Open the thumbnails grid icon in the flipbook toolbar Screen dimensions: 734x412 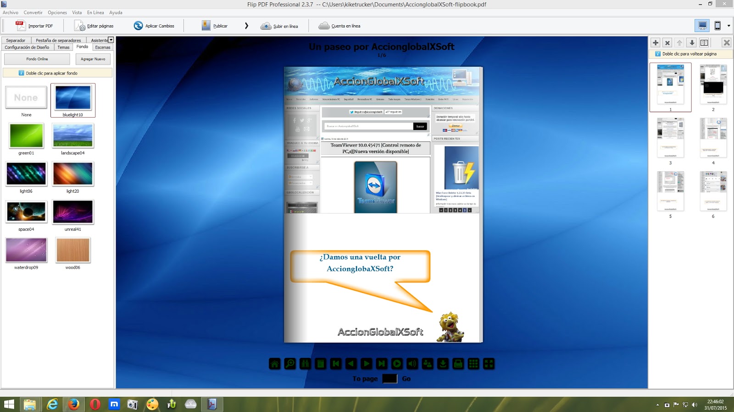(473, 363)
